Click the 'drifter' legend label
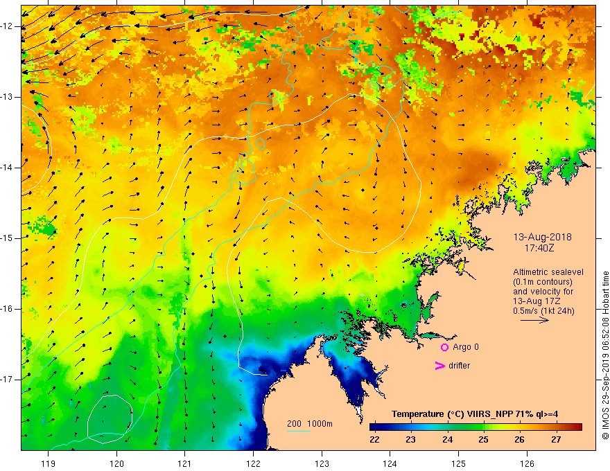 459,366
